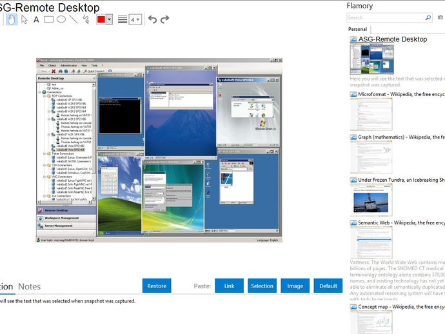Viewport: 445px width, 334px height.
Task: Click the Graph (mathematics) snapshot thumbnail
Action: 371,157
